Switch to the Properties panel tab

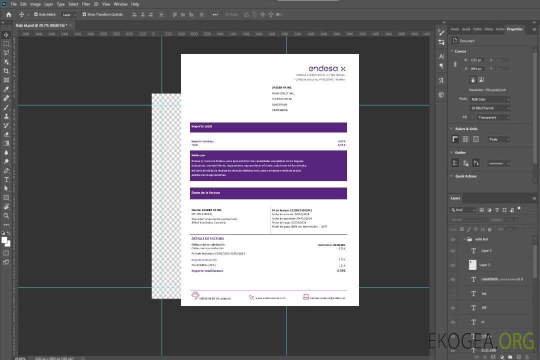(514, 29)
